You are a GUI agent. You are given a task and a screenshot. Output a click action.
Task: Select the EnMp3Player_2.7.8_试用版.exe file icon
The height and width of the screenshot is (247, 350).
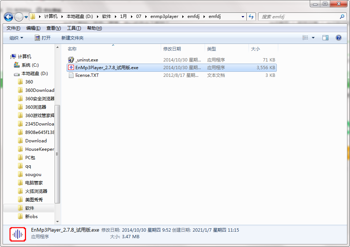pos(71,67)
